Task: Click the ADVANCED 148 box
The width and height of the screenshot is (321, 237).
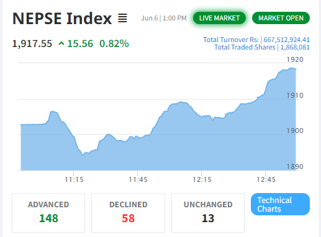Action: click(x=48, y=213)
